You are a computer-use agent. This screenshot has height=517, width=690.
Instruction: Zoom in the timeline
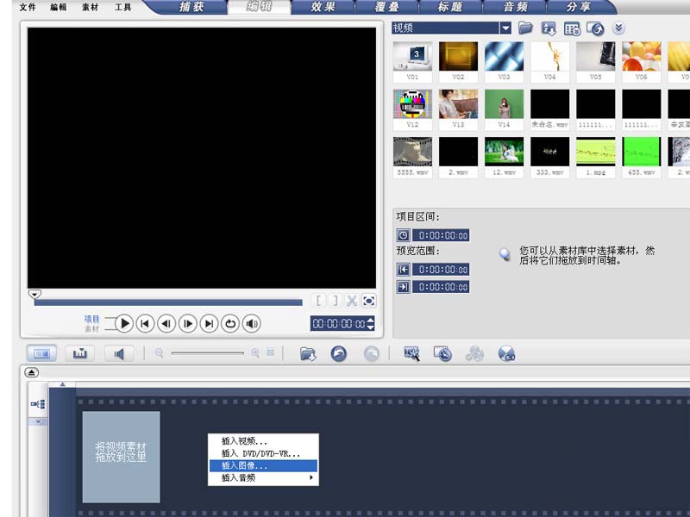click(x=255, y=352)
